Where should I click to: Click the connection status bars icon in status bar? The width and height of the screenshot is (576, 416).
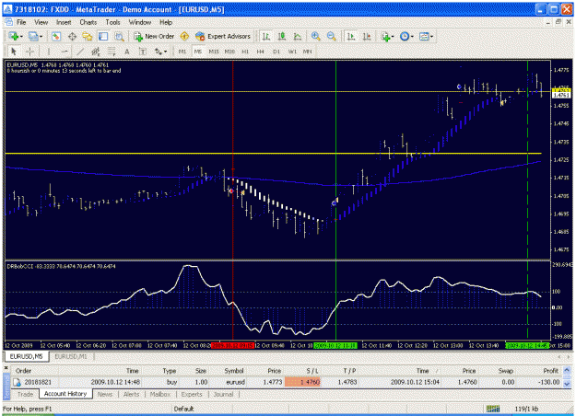[x=493, y=409]
